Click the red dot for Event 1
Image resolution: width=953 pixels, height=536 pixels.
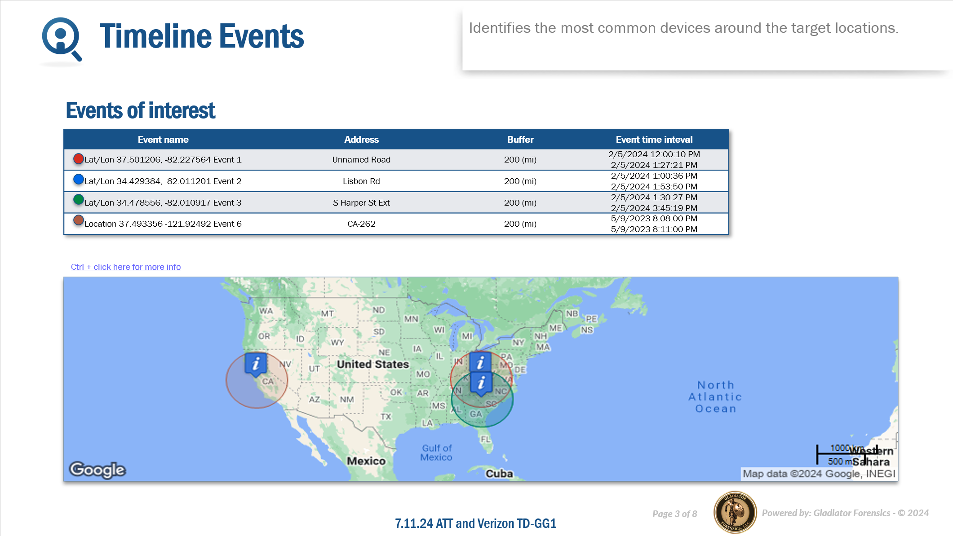tap(79, 158)
